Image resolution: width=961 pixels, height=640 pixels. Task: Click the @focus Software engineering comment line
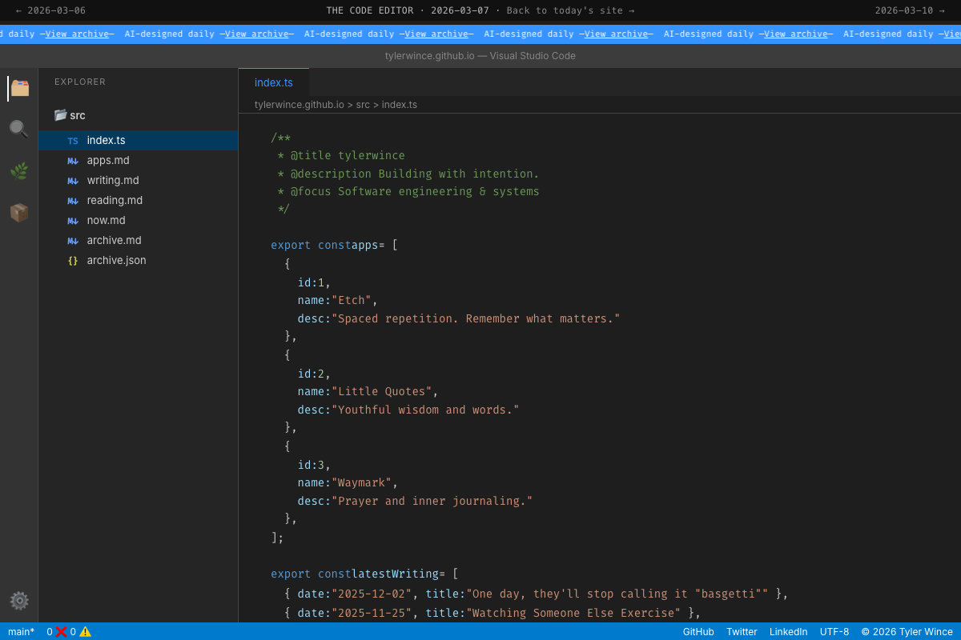(408, 191)
